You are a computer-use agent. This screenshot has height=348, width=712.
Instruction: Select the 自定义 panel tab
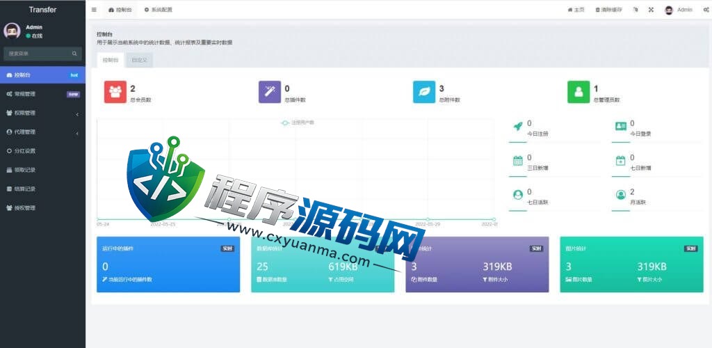pos(139,60)
